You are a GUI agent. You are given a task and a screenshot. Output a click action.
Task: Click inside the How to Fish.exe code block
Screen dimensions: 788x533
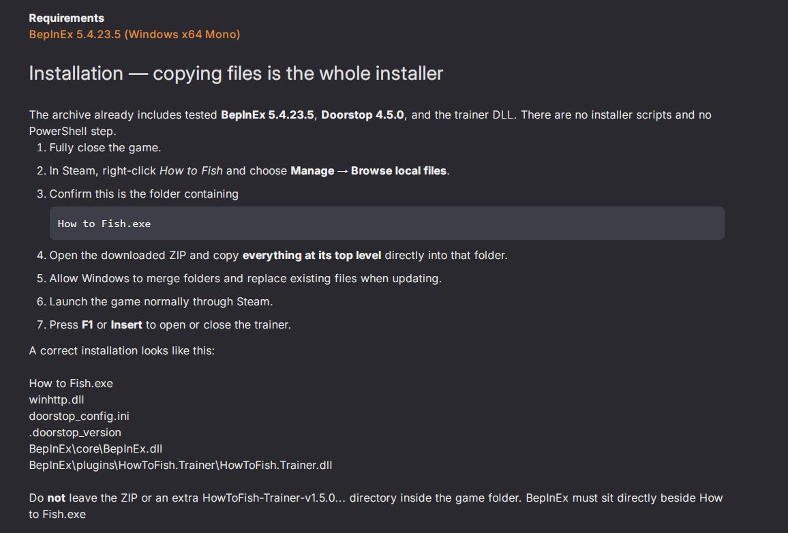[387, 224]
